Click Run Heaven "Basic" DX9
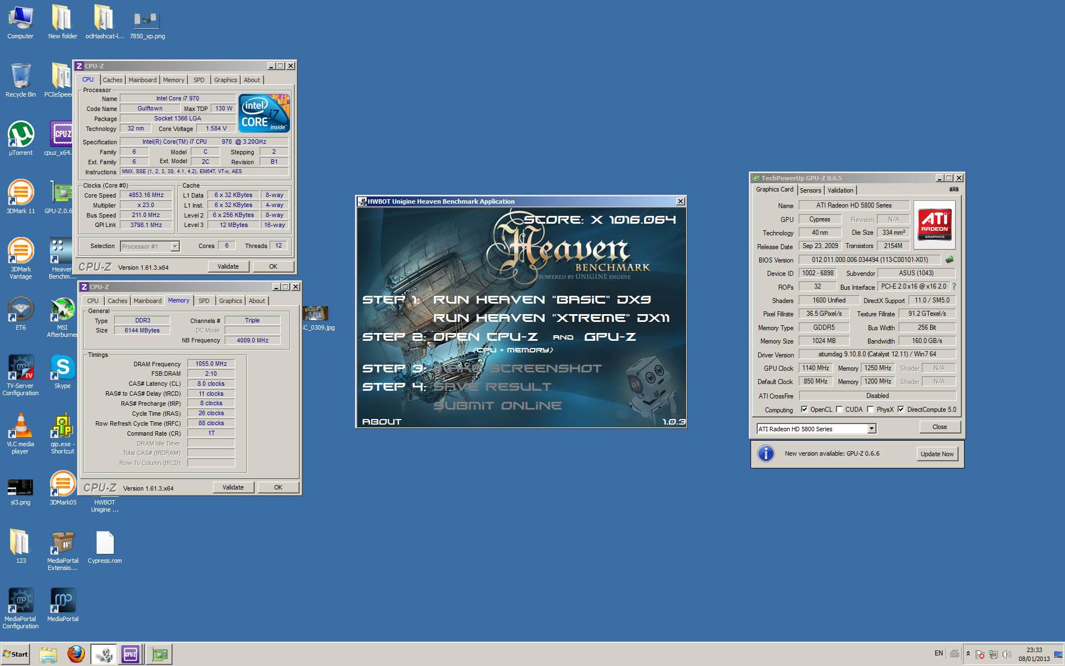1065x666 pixels. coord(542,300)
